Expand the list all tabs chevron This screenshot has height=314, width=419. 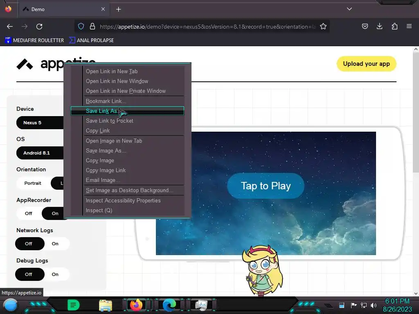pos(349,9)
